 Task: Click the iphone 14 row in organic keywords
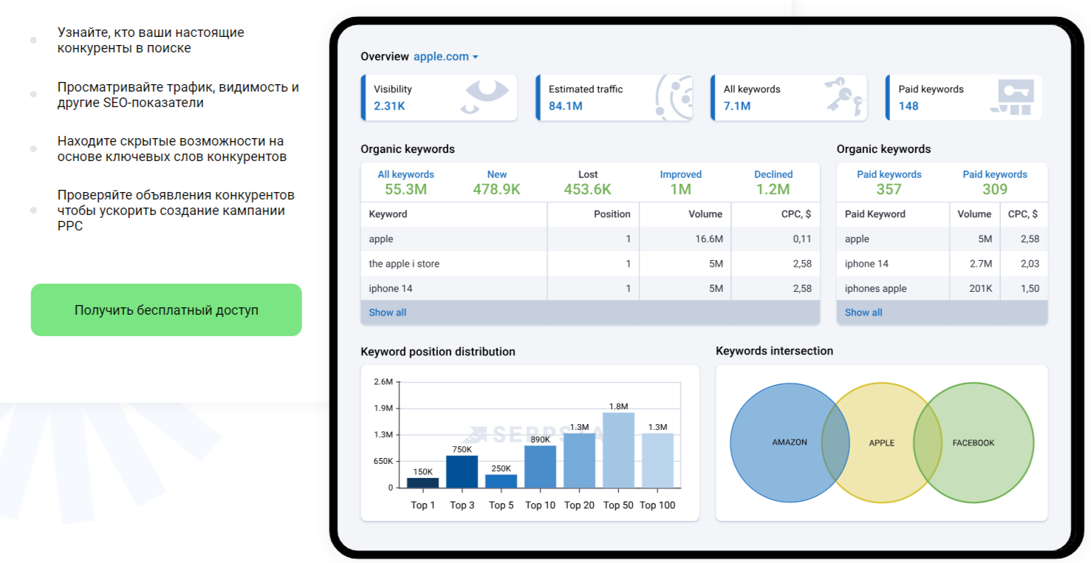click(590, 288)
